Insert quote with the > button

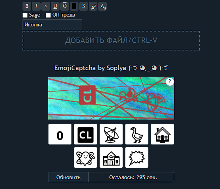point(46,6)
